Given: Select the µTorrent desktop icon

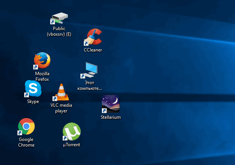Looking at the screenshot, I should pos(72,132).
